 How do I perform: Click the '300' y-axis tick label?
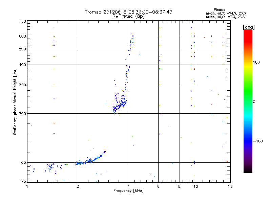click(x=23, y=85)
